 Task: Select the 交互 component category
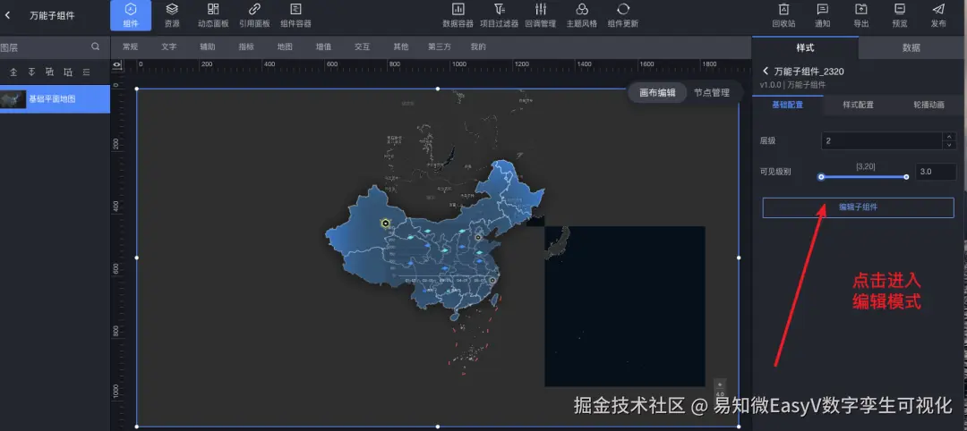[x=362, y=46]
